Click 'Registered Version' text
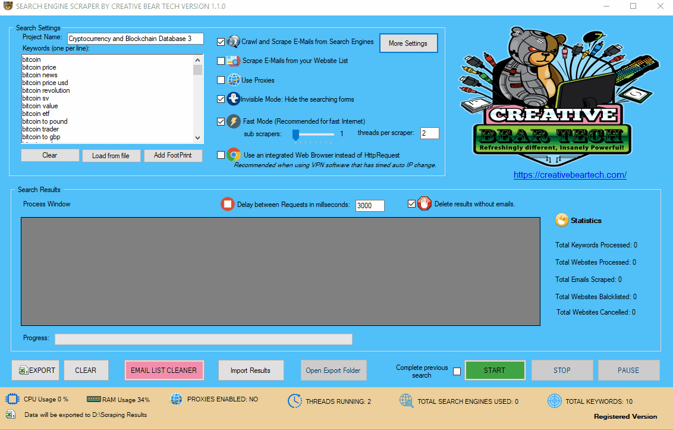The height and width of the screenshot is (430, 673). pyautogui.click(x=625, y=416)
